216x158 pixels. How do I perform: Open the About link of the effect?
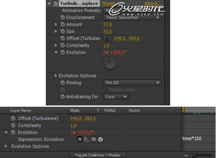[x=153, y=3]
